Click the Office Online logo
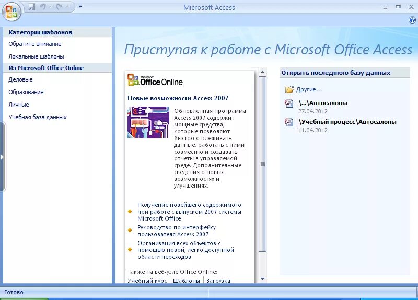 (x=155, y=80)
